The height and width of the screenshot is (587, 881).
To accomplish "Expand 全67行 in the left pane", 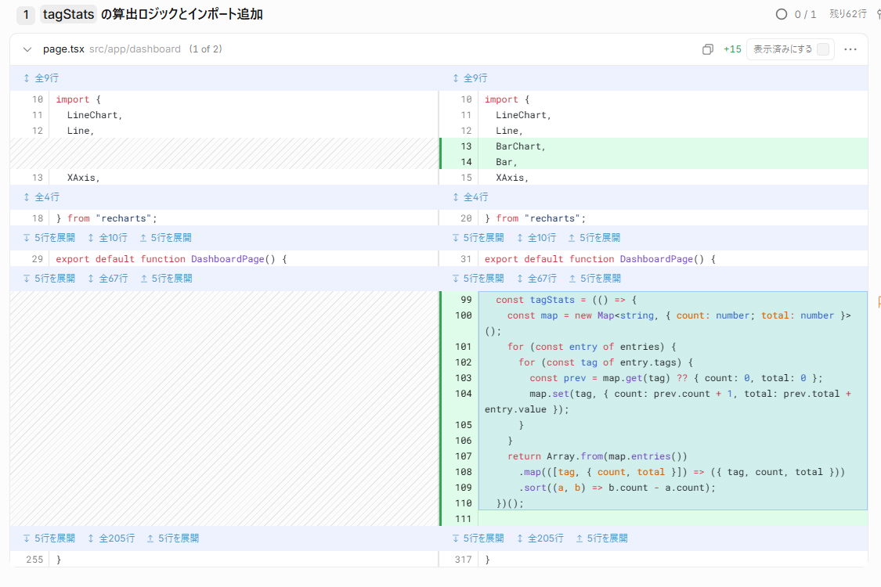I will (107, 278).
